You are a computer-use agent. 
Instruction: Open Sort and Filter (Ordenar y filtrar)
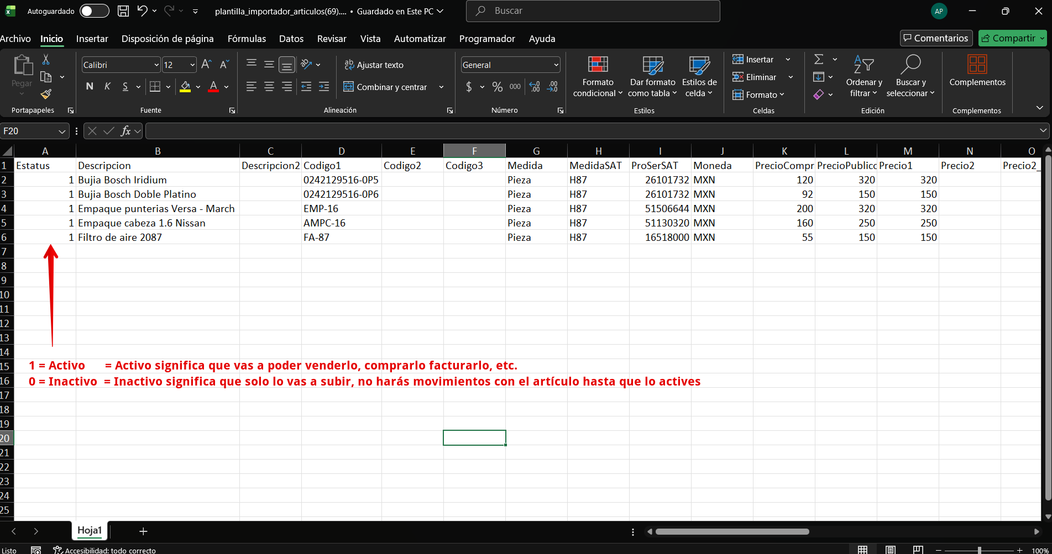tap(863, 77)
